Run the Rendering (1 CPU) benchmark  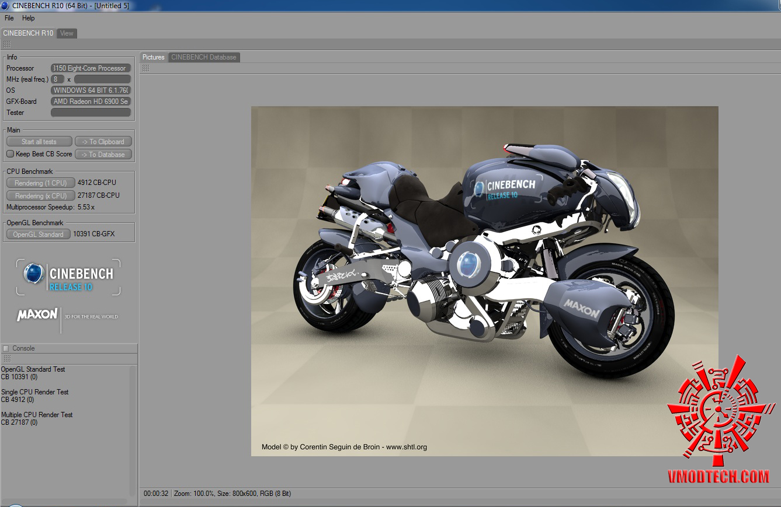coord(41,183)
